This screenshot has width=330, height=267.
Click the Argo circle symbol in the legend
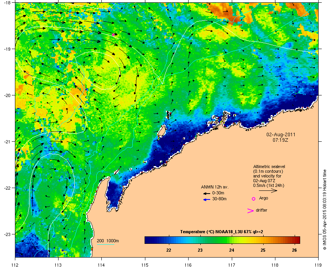(254, 199)
